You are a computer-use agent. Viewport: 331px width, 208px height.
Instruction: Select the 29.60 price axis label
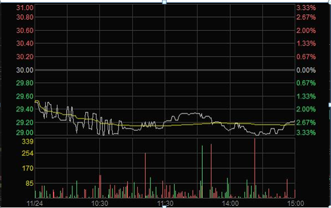coord(25,97)
